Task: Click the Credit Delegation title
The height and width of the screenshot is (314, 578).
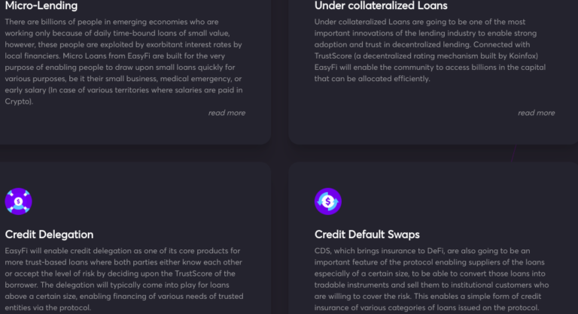Action: pyautogui.click(x=49, y=234)
